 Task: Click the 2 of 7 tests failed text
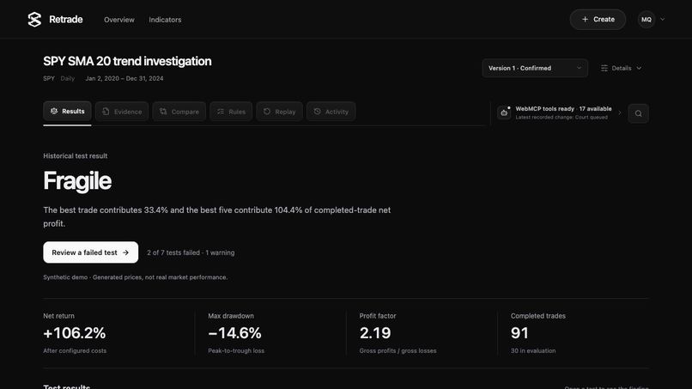pos(173,252)
